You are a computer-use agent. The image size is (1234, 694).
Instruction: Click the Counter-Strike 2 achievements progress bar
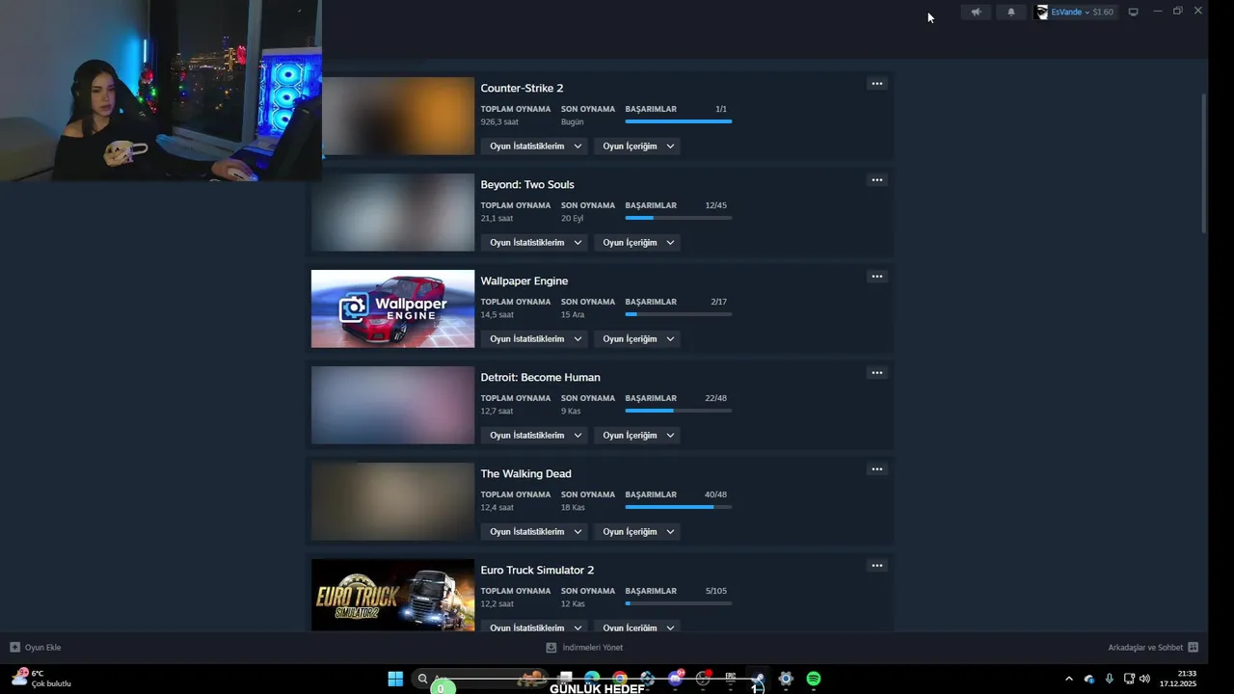click(678, 121)
